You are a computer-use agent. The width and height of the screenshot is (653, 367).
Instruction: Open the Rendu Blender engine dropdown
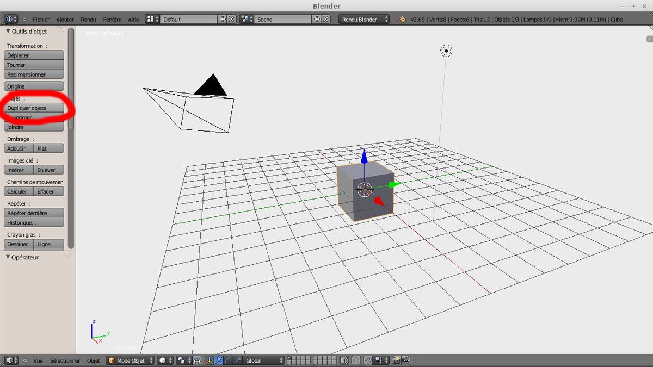[364, 19]
